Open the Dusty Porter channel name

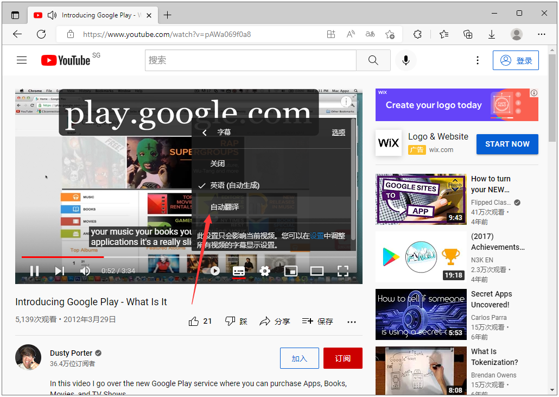point(71,353)
